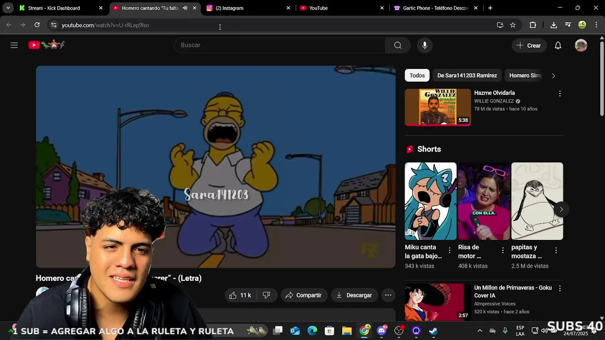Open options for papitas y mostaza short

pyautogui.click(x=556, y=250)
